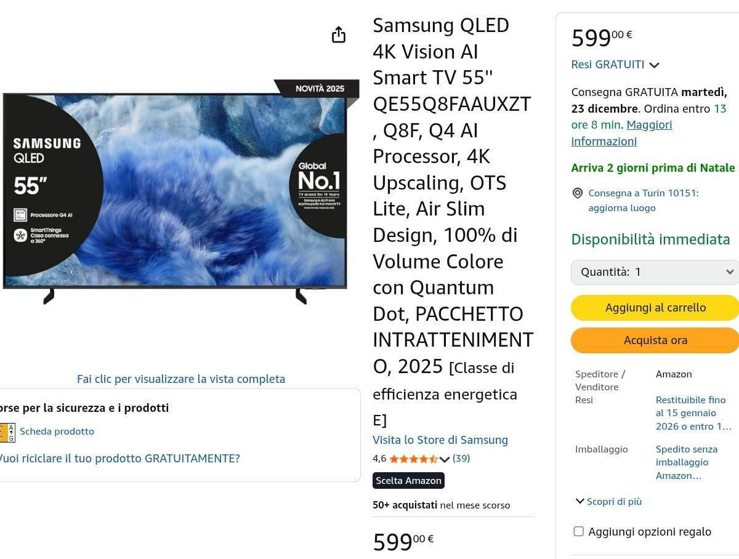Screen dimensions: 739x559
Task: Update delivery location to Turin link
Action: (x=643, y=201)
